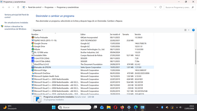Click the taskbar Buscar search box
197x111 pixels.
[x=75, y=107]
